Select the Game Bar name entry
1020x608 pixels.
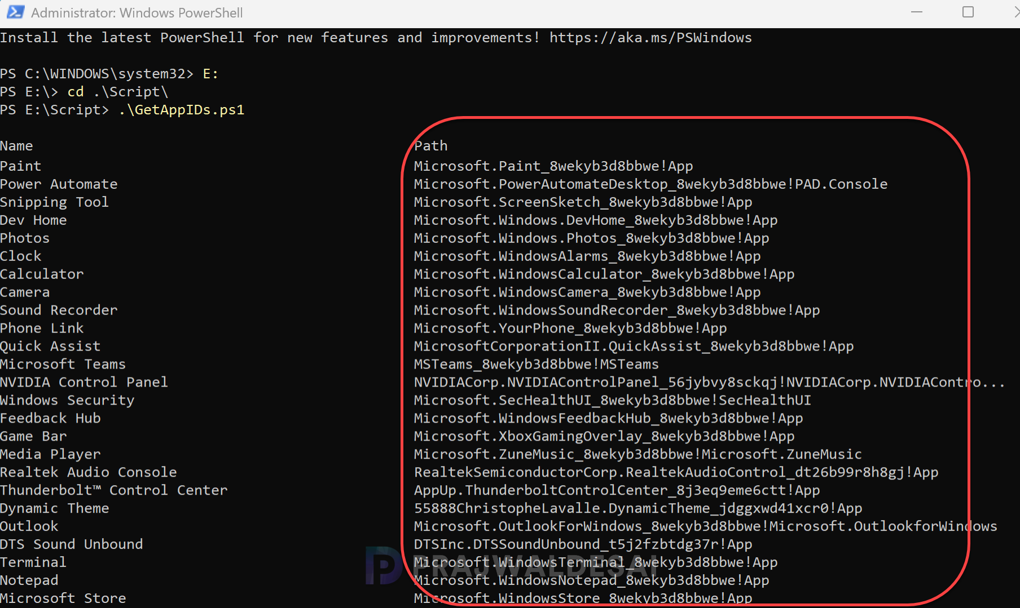pos(33,437)
